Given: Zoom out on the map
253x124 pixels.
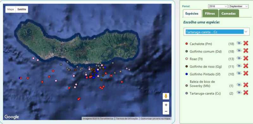Looking at the screenshot, I should coord(166,111).
